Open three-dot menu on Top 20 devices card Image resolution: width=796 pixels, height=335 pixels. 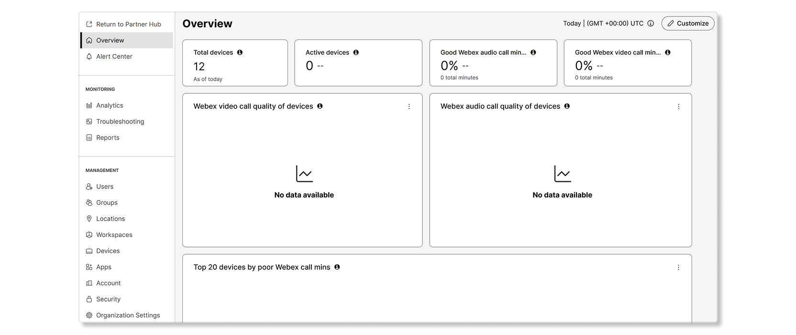click(x=678, y=268)
